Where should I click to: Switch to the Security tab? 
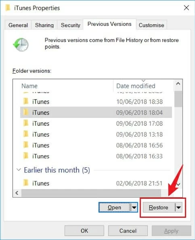[71, 25]
